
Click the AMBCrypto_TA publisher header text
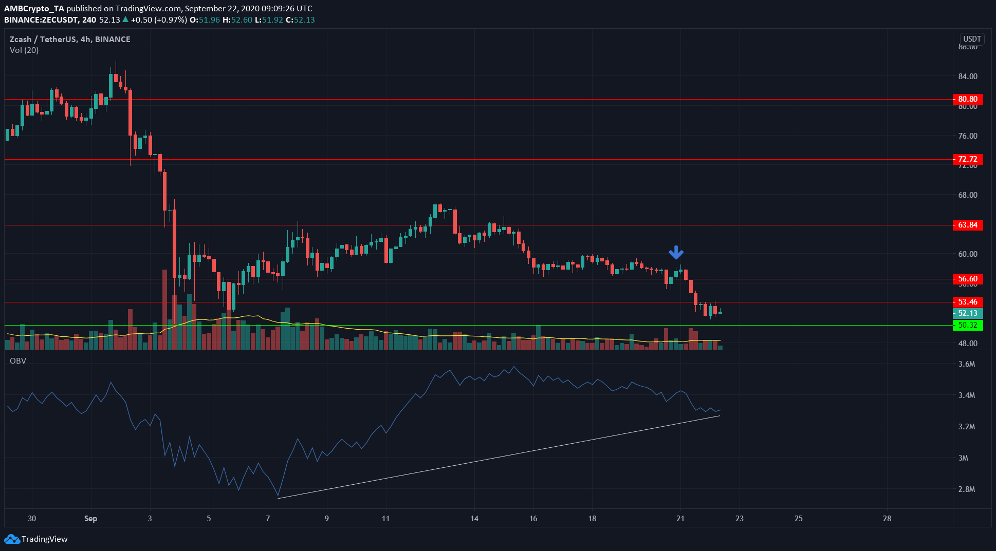point(34,9)
